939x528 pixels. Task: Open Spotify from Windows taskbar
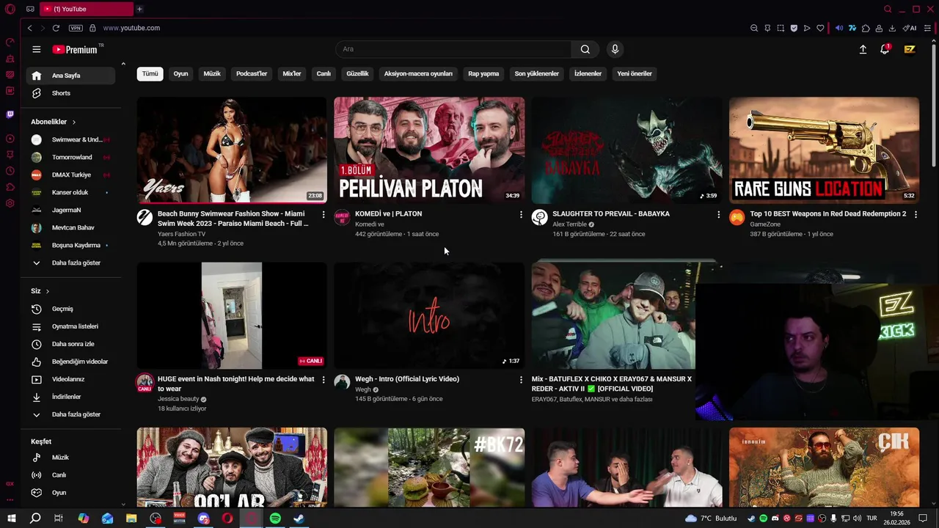[275, 518]
